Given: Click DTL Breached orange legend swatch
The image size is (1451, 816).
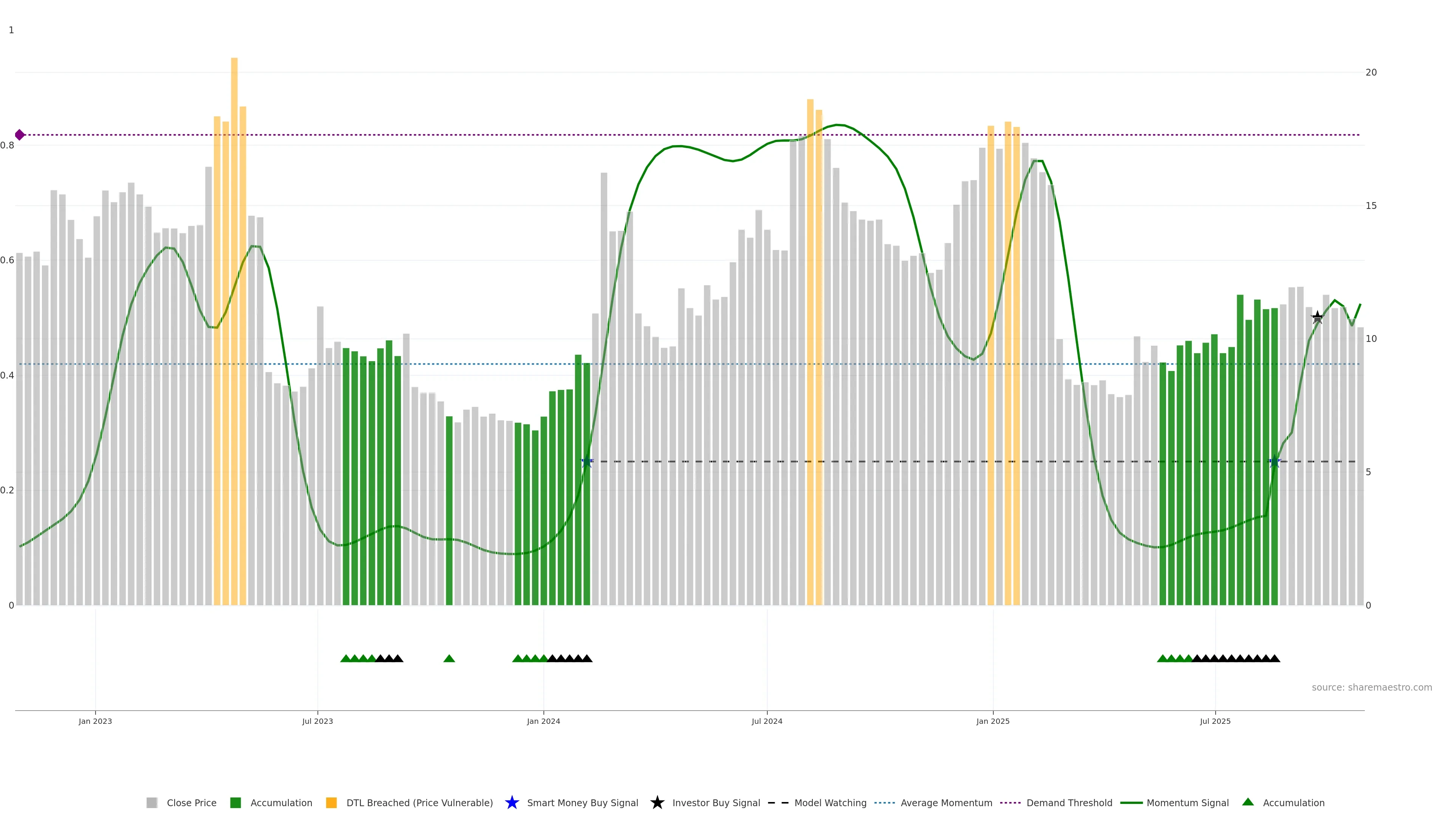Looking at the screenshot, I should [331, 802].
